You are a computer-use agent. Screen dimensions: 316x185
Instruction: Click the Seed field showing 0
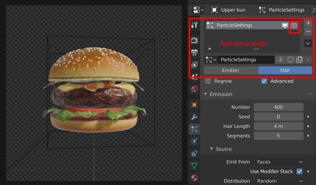(x=279, y=117)
